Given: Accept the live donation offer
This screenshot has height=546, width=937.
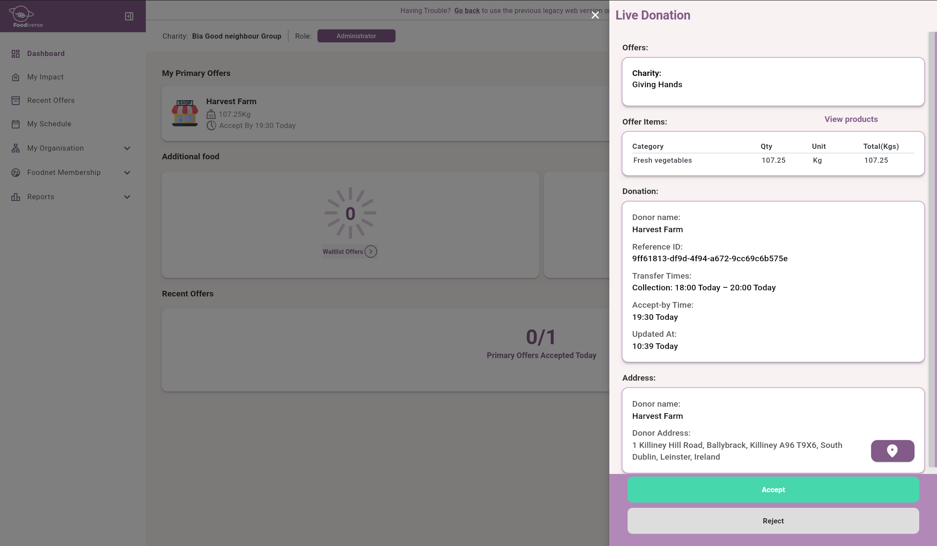Looking at the screenshot, I should (773, 490).
